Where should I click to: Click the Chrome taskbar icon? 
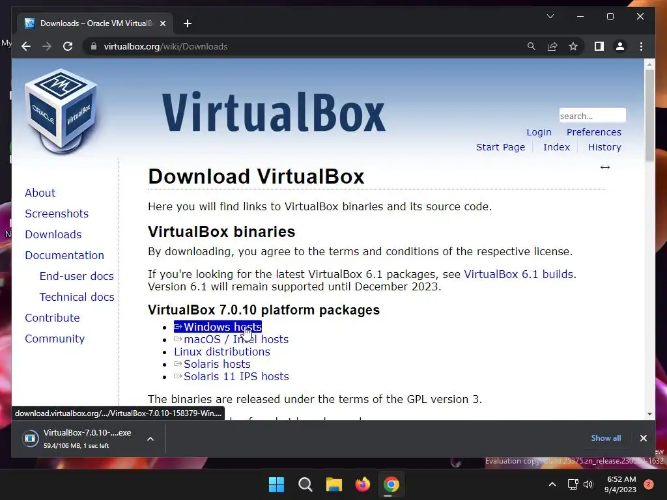(x=391, y=484)
